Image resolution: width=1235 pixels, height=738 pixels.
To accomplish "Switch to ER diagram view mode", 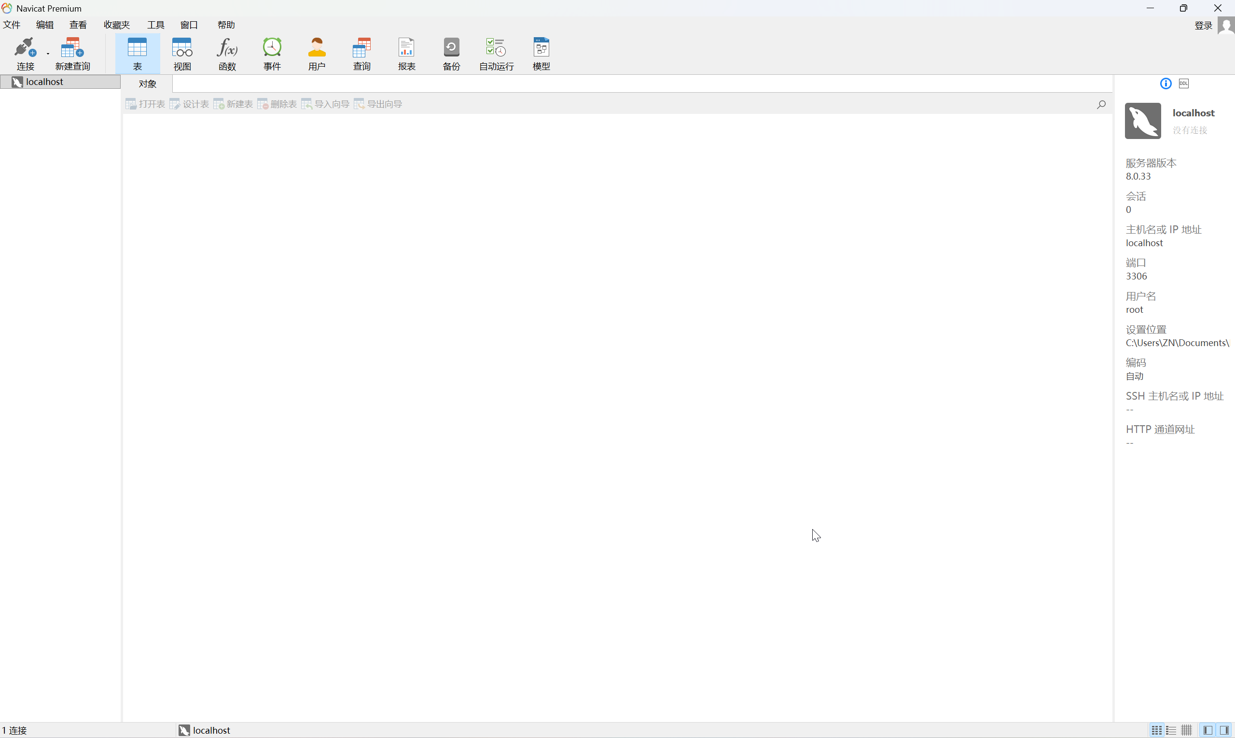I will tap(1187, 730).
